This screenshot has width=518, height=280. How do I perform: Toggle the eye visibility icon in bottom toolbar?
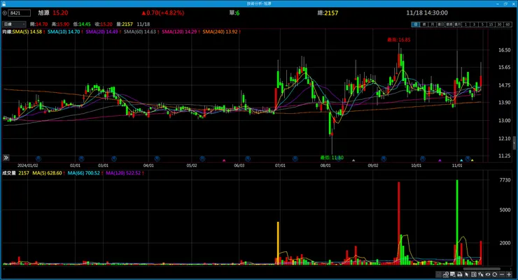pyautogui.click(x=488, y=274)
